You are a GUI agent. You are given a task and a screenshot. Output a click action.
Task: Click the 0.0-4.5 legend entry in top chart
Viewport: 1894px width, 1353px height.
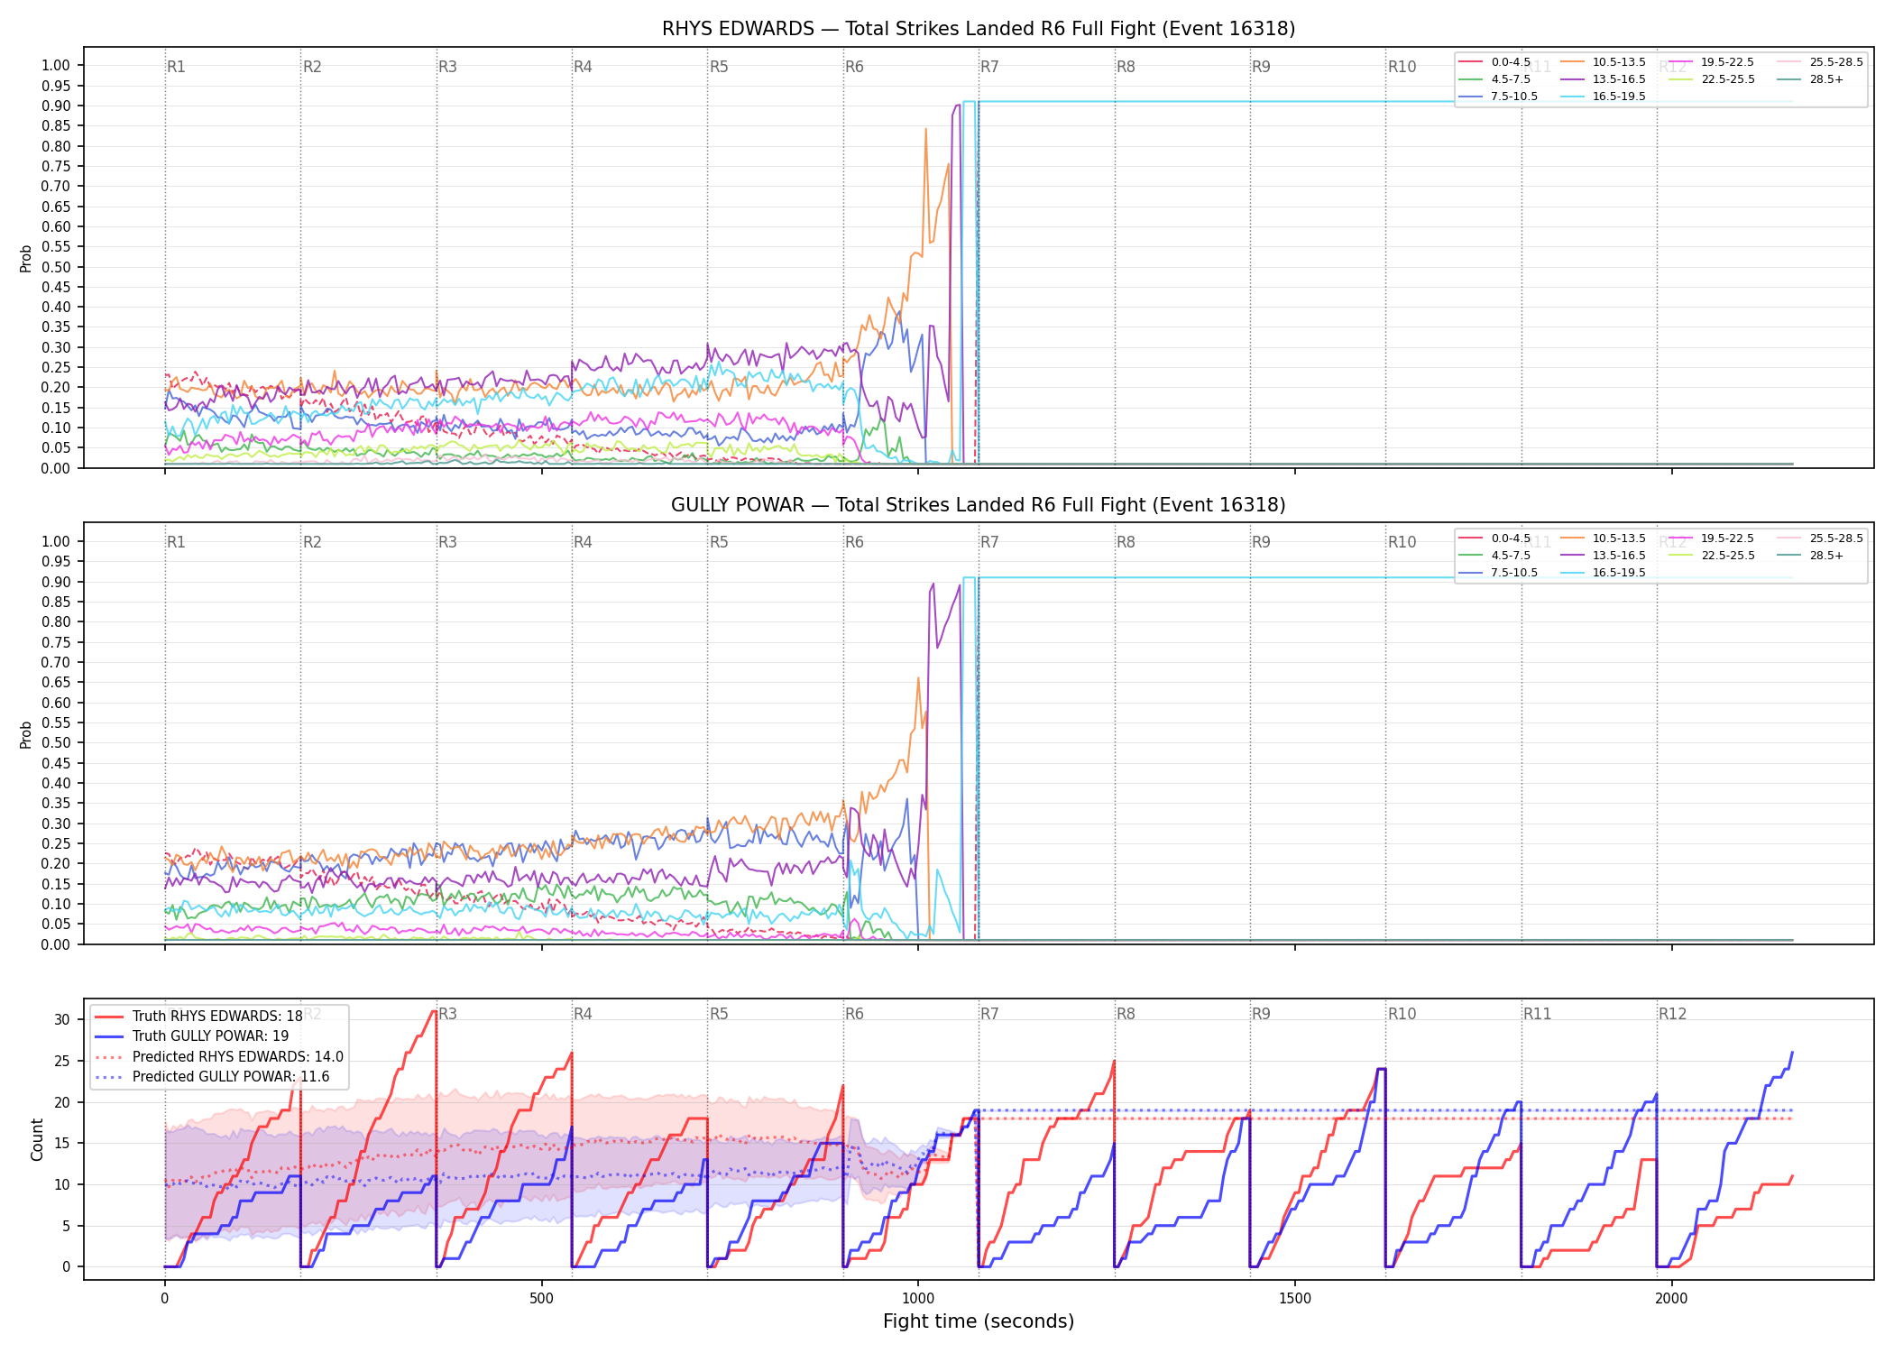(x=1494, y=62)
